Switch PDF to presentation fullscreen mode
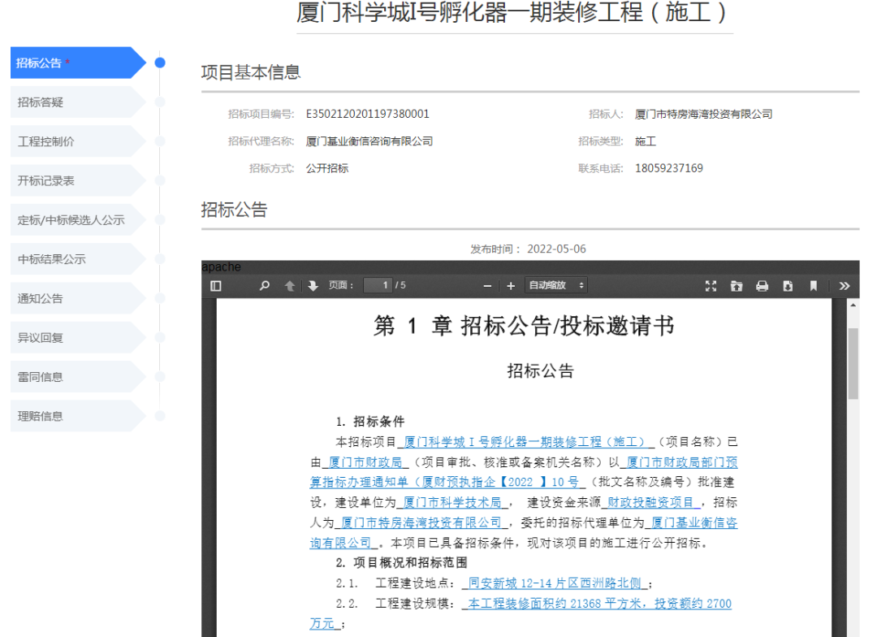Viewport: 877px width, 637px height. (711, 286)
